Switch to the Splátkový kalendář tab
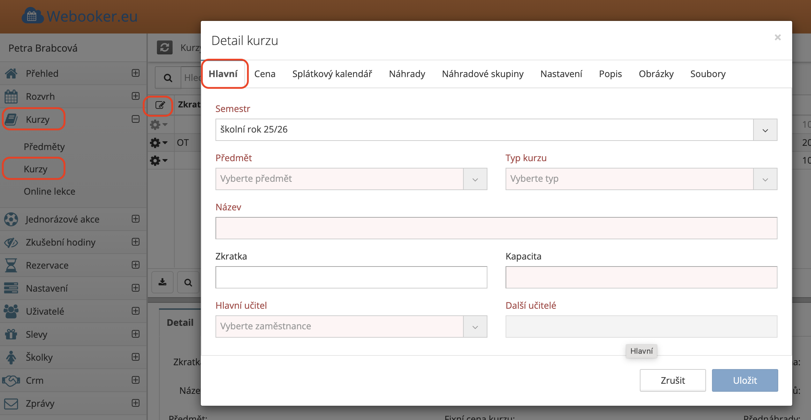 tap(332, 74)
